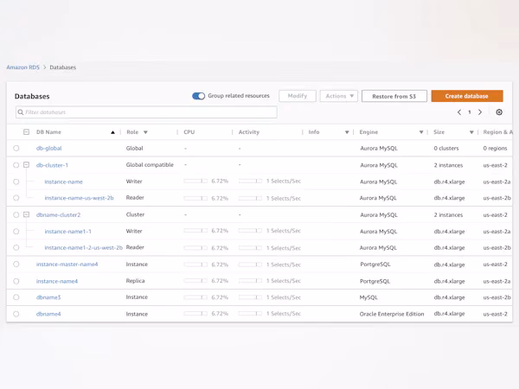Go to next page arrow
The image size is (519, 389).
480,112
